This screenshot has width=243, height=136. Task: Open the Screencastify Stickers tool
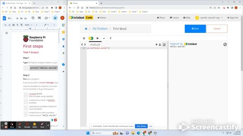point(35,125)
